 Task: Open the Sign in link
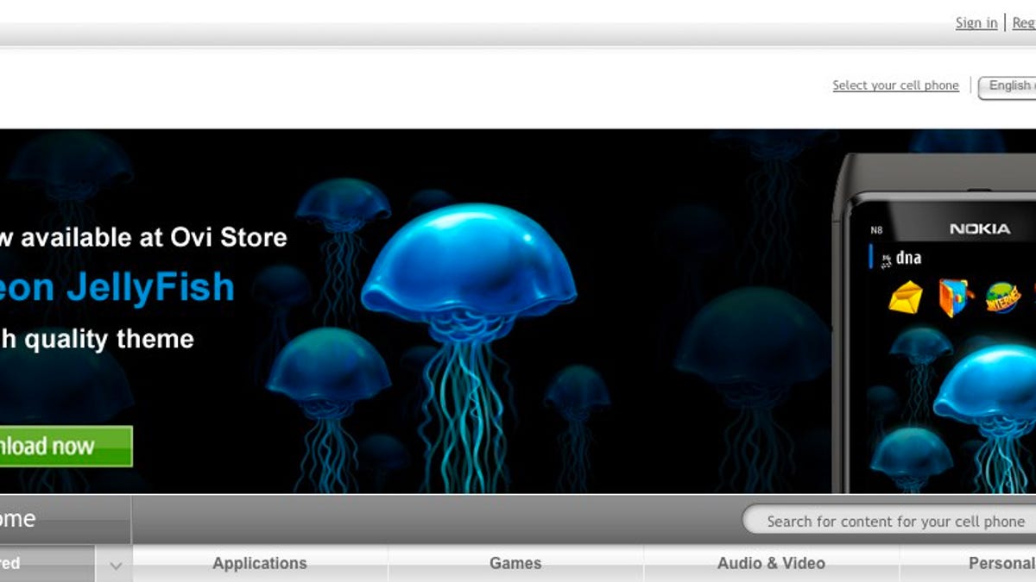tap(976, 22)
